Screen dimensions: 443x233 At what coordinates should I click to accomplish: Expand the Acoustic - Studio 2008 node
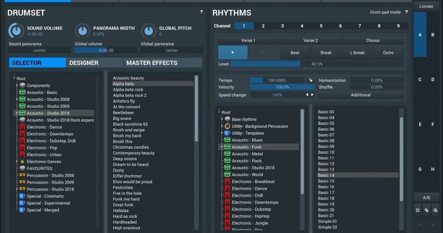pyautogui.click(x=17, y=99)
